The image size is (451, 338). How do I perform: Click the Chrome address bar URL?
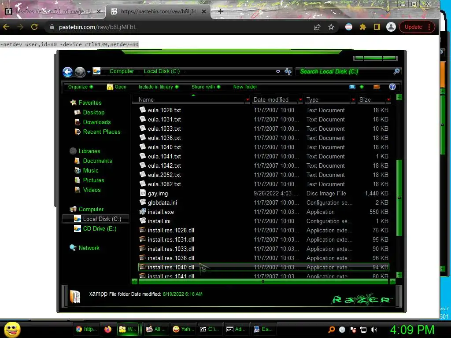97,27
